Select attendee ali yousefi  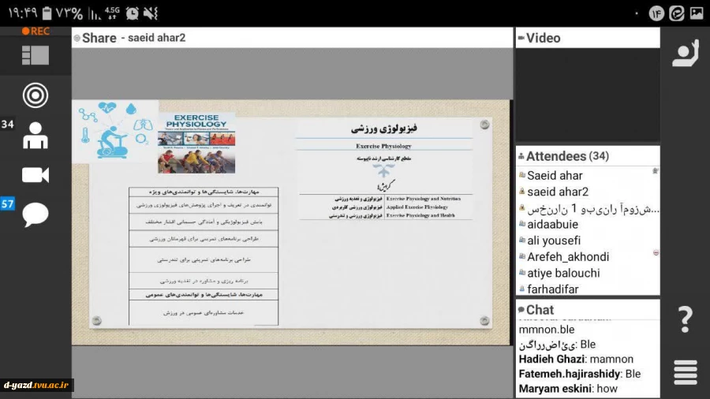tap(553, 241)
